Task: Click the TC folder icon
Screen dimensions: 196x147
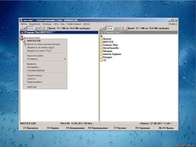Action: click(101, 60)
